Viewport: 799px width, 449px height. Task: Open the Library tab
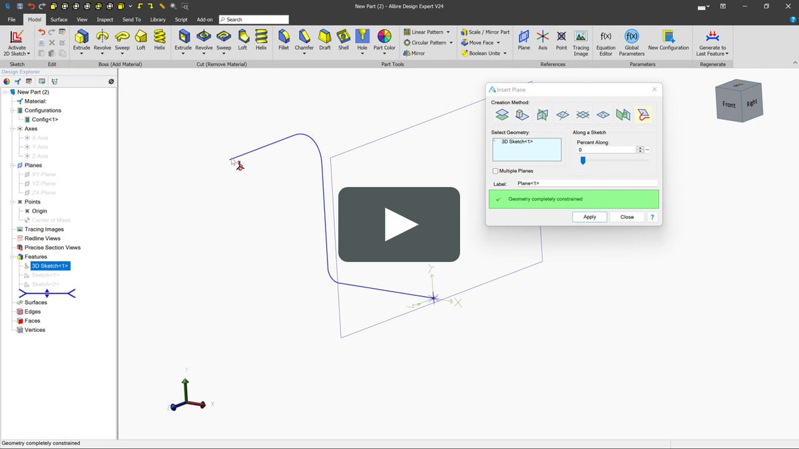[158, 19]
